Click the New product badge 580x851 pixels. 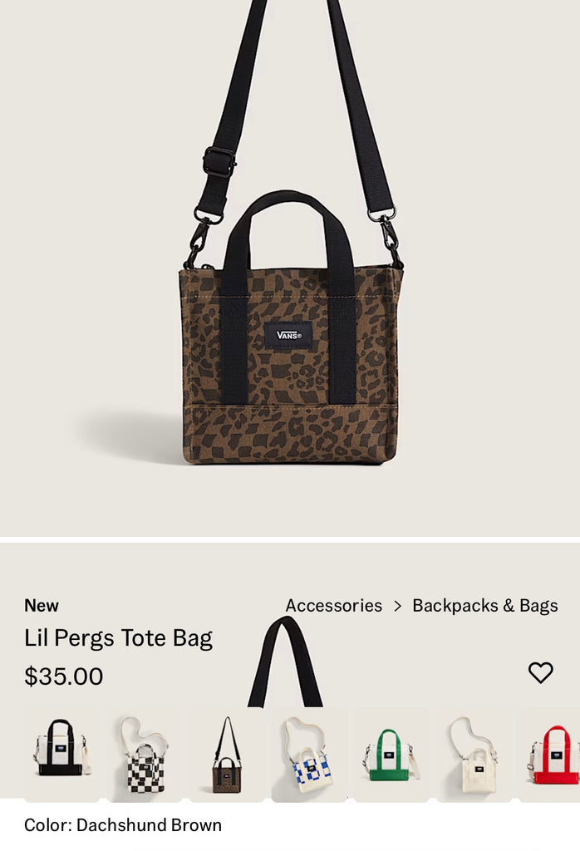click(42, 606)
